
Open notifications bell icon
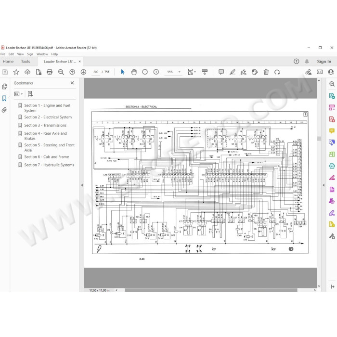pyautogui.click(x=307, y=62)
